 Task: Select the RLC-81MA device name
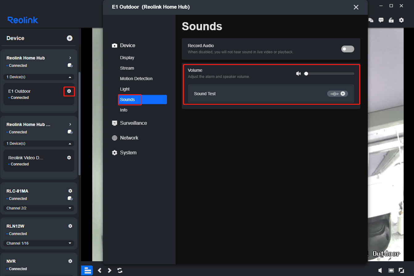[x=17, y=191]
